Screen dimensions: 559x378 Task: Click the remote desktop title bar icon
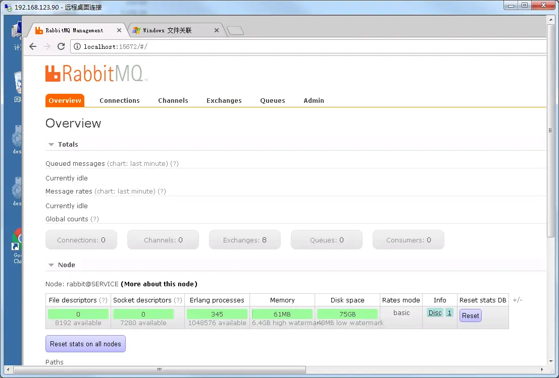pos(8,7)
